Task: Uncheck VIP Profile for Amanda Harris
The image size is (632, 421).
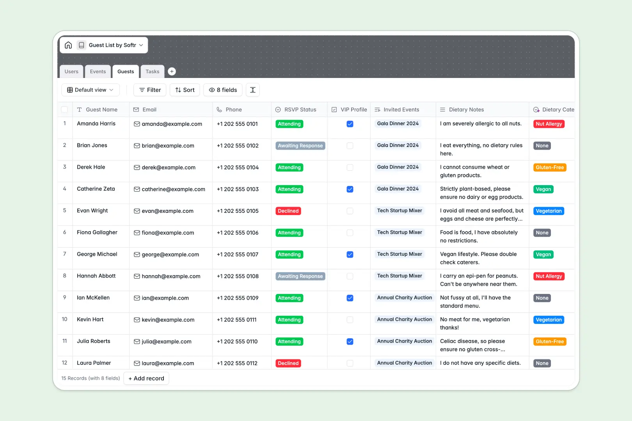Action: pyautogui.click(x=350, y=124)
